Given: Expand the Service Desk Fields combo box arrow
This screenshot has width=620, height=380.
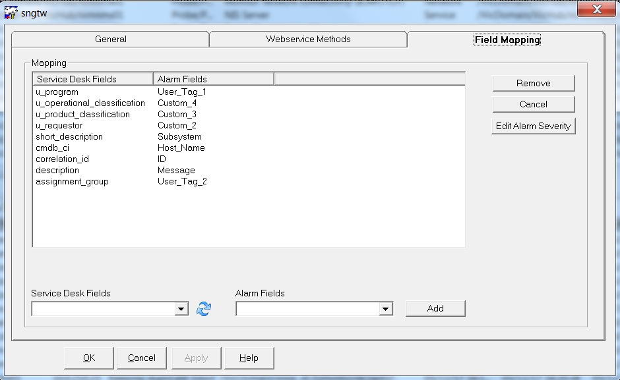Looking at the screenshot, I should click(181, 308).
